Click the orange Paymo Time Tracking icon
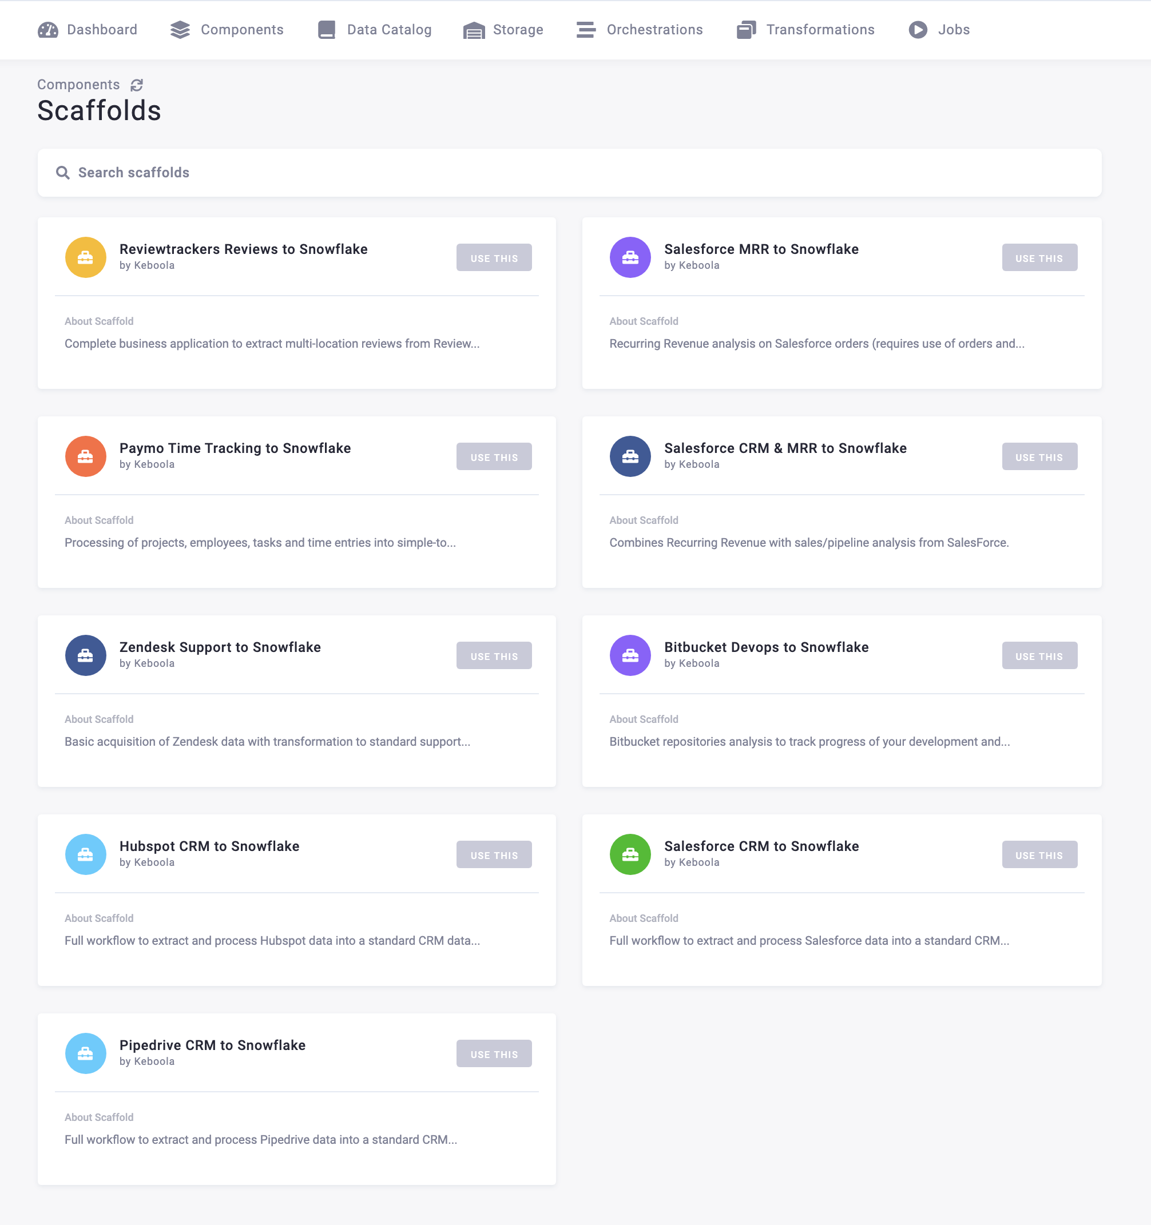The image size is (1151, 1225). click(x=86, y=456)
